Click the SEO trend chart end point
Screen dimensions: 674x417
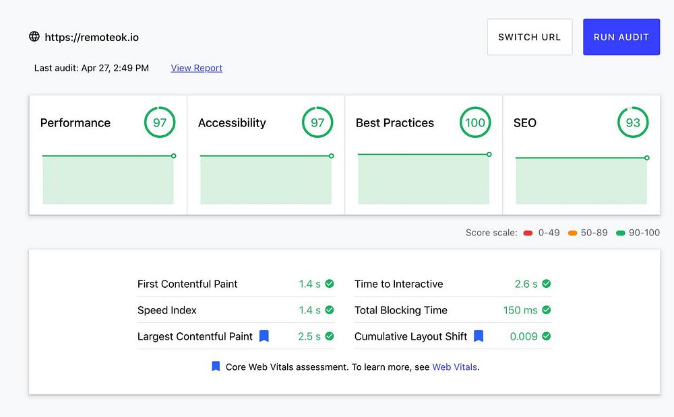[647, 158]
